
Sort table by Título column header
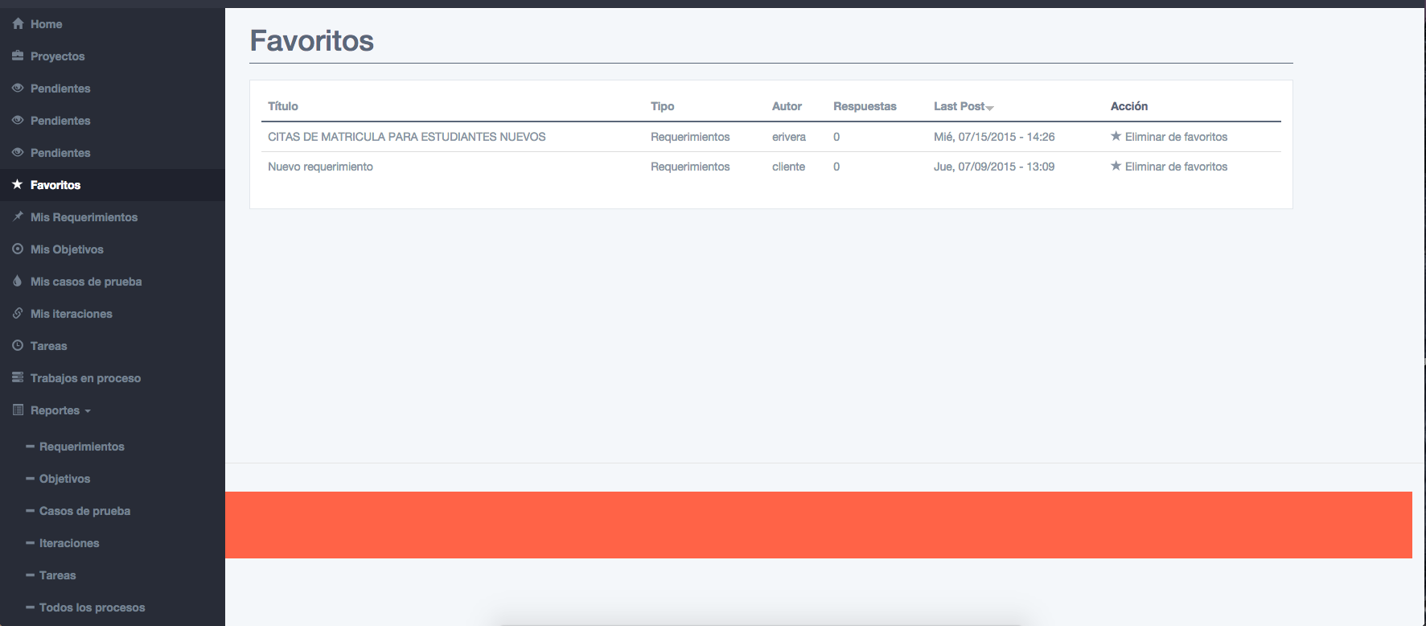[282, 106]
